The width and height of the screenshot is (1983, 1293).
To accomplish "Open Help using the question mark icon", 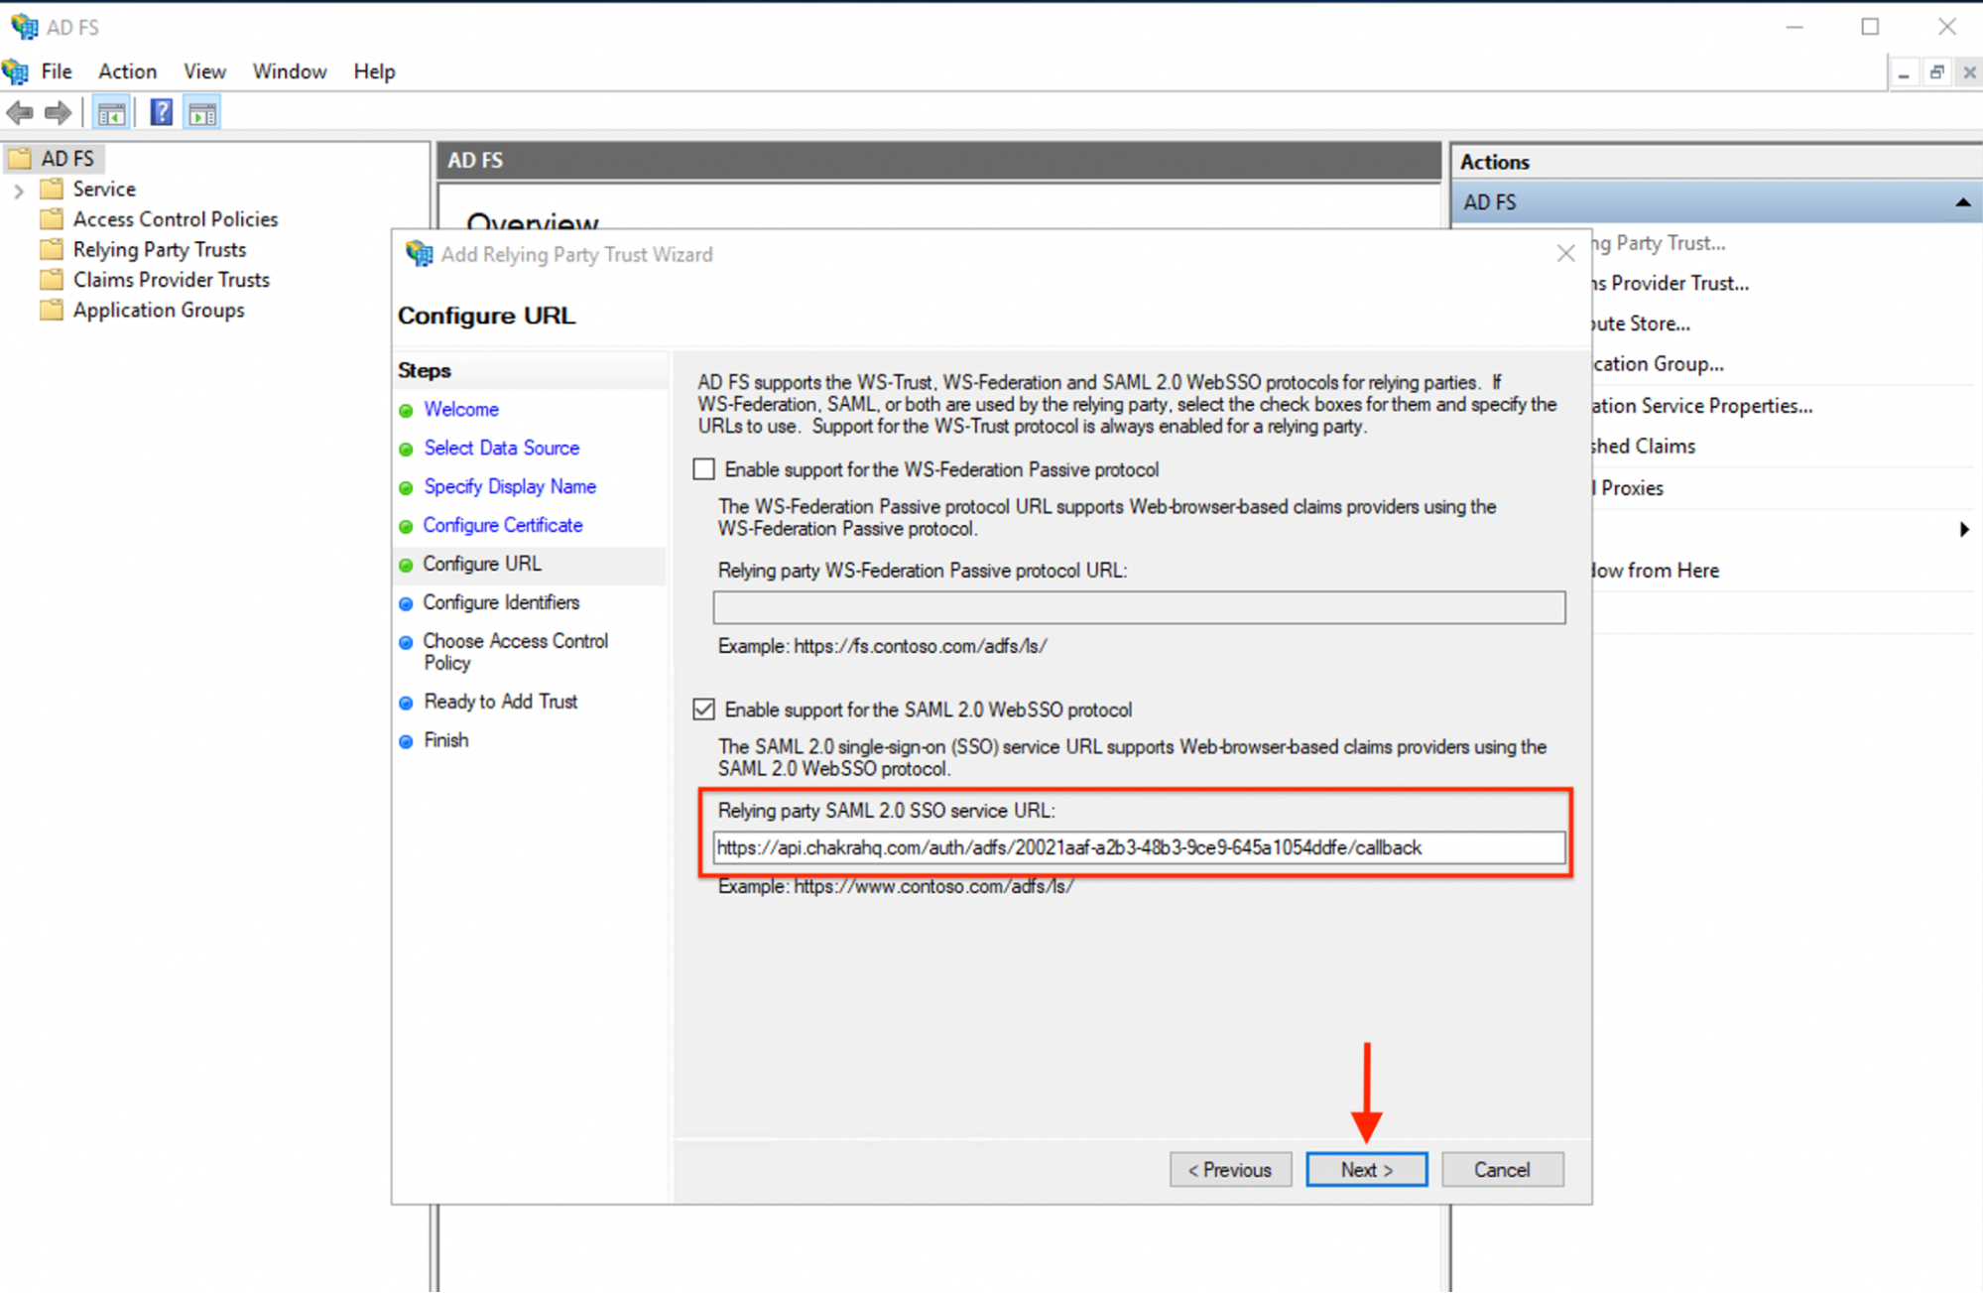I will tap(160, 111).
